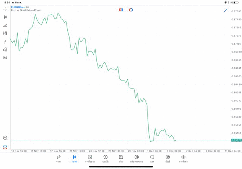Tap the iPad battery status indicator
The width and height of the screenshot is (242, 169).
(236, 3)
